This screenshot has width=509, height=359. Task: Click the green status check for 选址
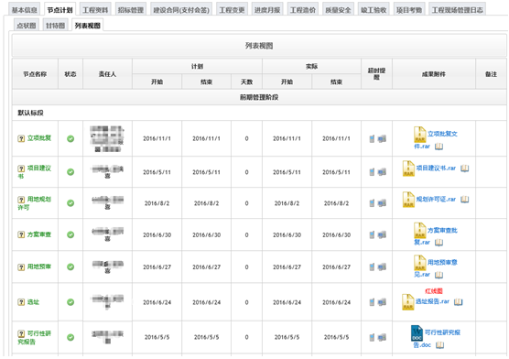click(x=70, y=302)
